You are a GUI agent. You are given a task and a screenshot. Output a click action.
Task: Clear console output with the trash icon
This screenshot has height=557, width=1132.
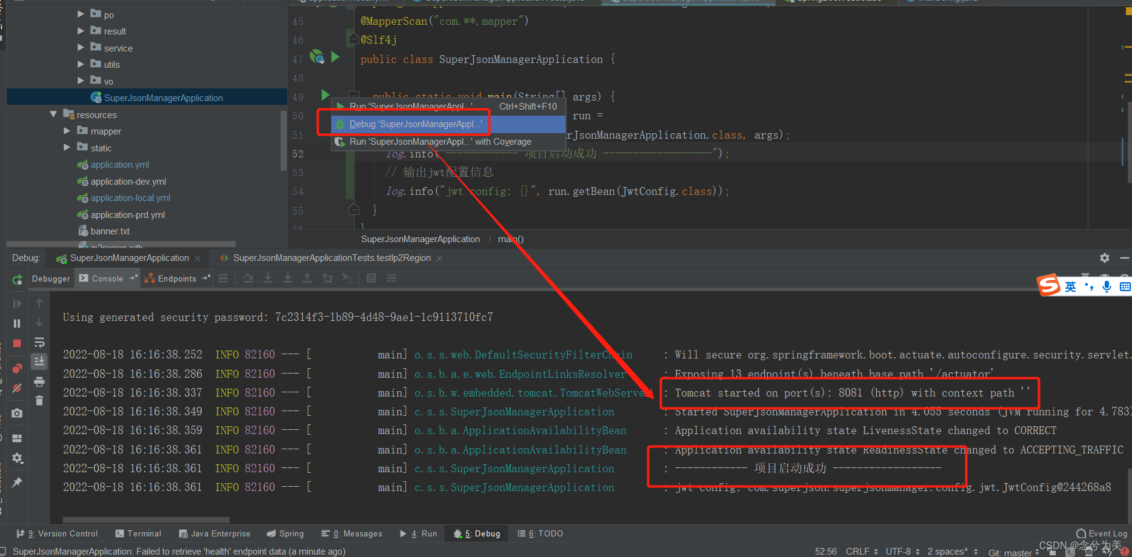[39, 400]
